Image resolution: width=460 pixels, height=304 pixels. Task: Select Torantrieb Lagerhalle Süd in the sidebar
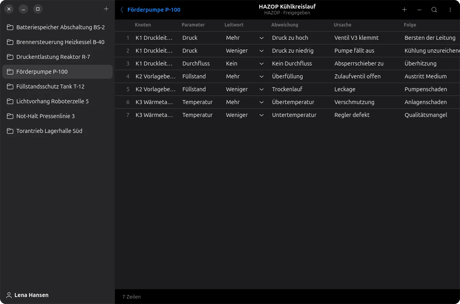tap(58, 131)
